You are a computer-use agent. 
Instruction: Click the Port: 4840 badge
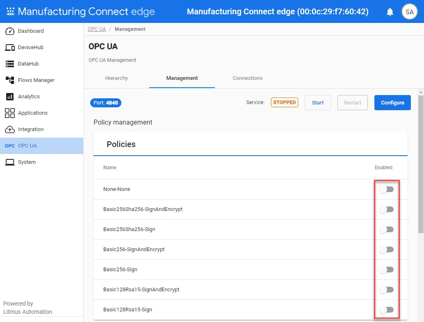pos(106,103)
